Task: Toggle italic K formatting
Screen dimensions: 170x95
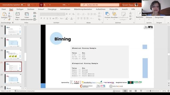Action: [44, 18]
